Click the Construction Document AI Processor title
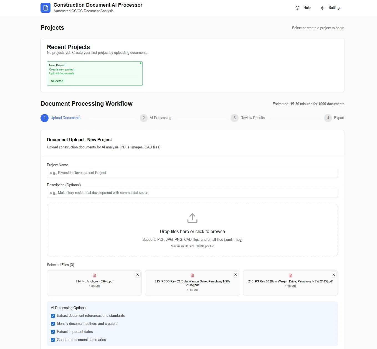 (x=98, y=5)
